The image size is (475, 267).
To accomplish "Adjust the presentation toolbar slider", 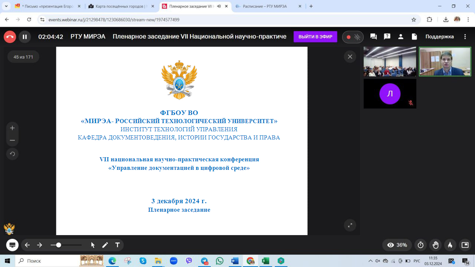I will pyautogui.click(x=66, y=245).
